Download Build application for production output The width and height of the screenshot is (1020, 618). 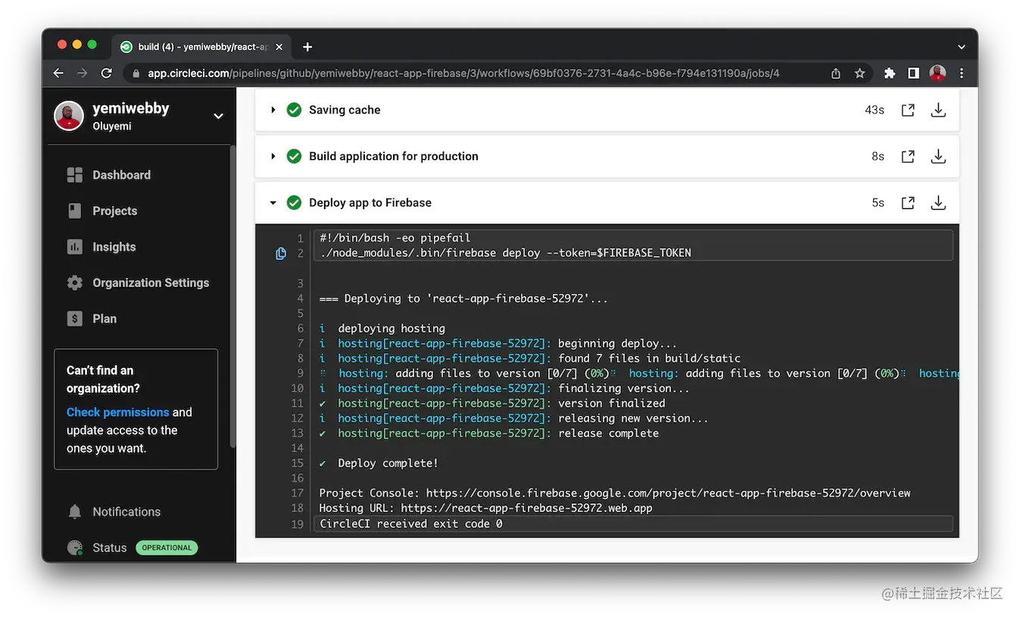[938, 156]
